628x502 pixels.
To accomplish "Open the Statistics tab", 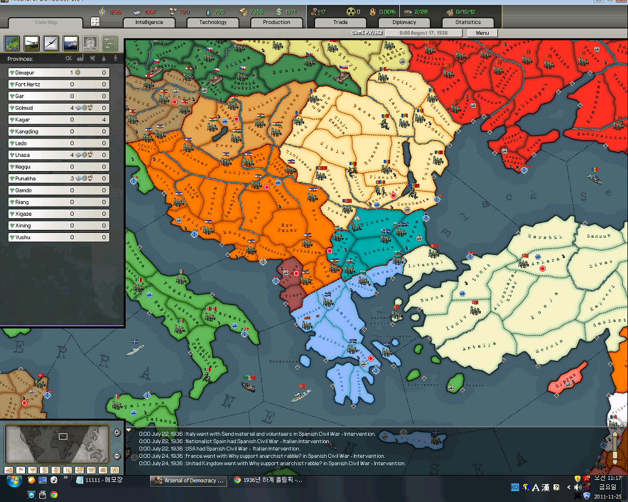I will click(468, 23).
